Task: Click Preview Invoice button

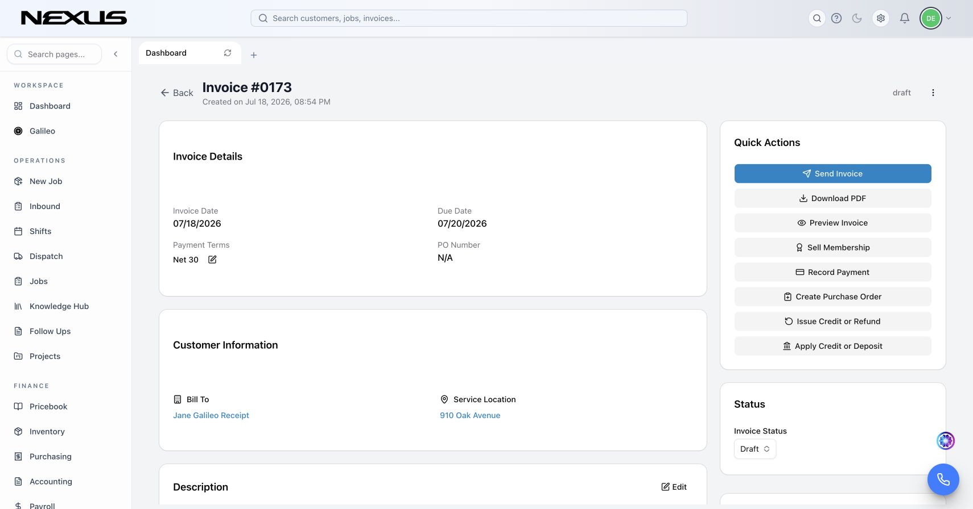Action: click(x=832, y=223)
